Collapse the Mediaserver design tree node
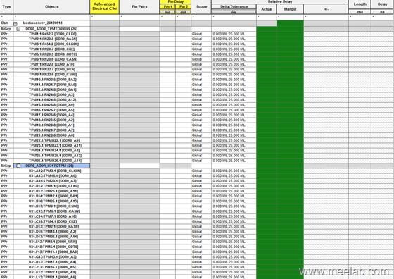This screenshot has width=394, height=279. tap(15, 23)
